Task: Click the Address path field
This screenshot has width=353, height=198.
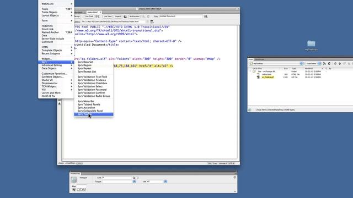Action: coord(113,22)
